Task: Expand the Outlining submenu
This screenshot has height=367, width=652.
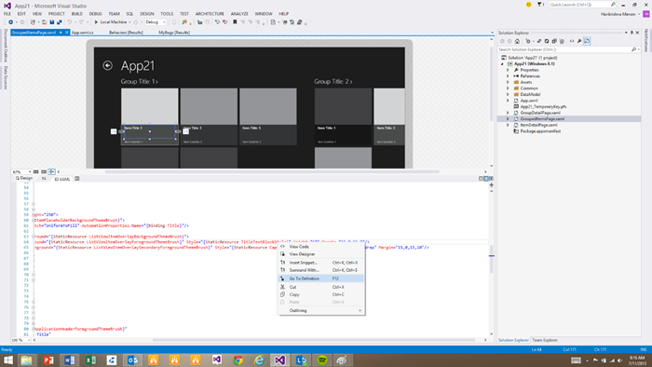Action: coord(320,310)
